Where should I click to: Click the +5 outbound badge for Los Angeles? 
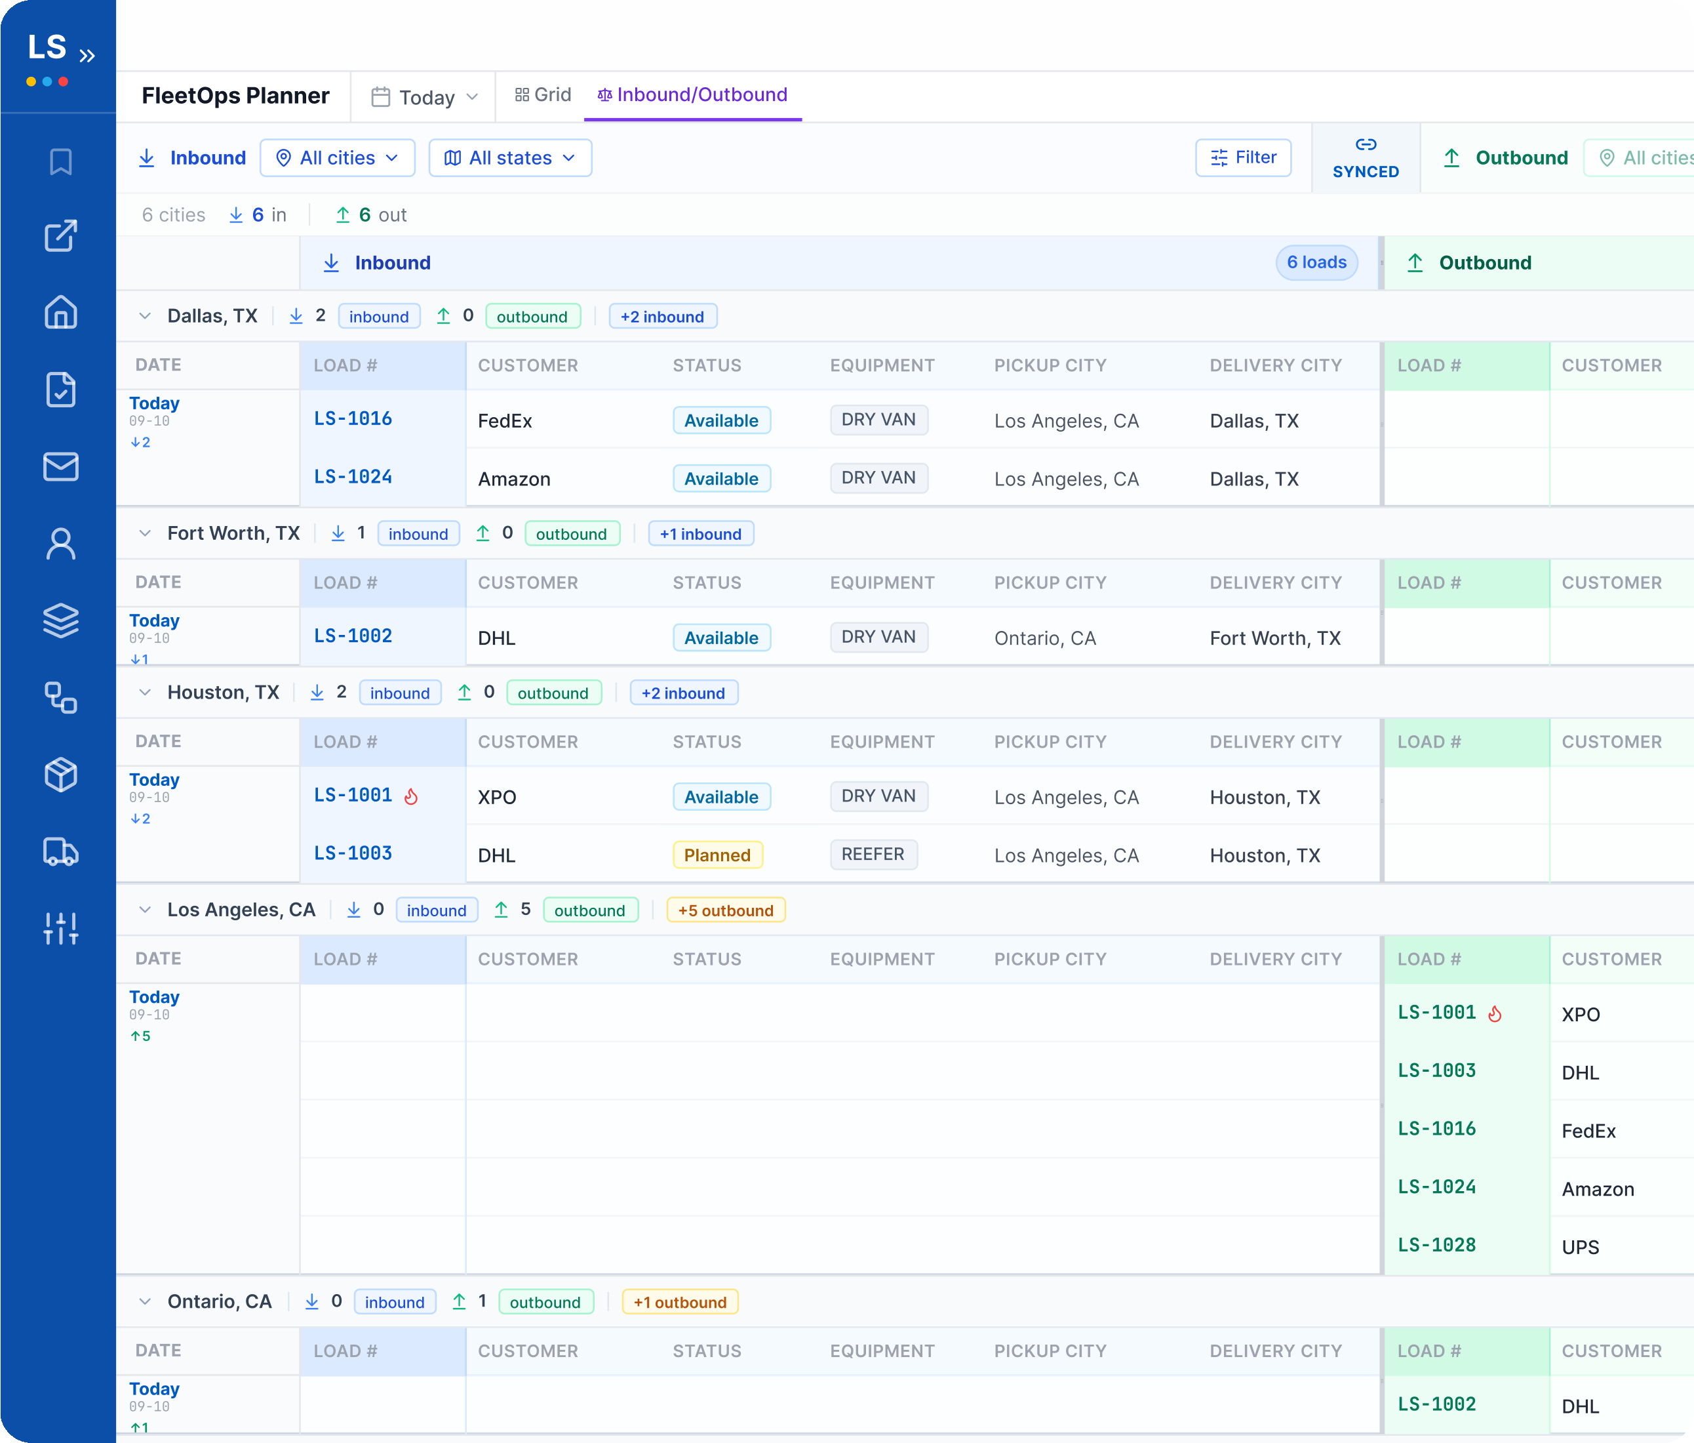726,910
